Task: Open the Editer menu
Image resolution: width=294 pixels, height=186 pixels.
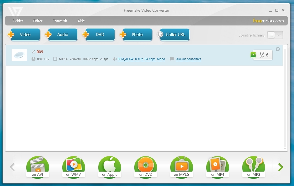Action: [38, 21]
